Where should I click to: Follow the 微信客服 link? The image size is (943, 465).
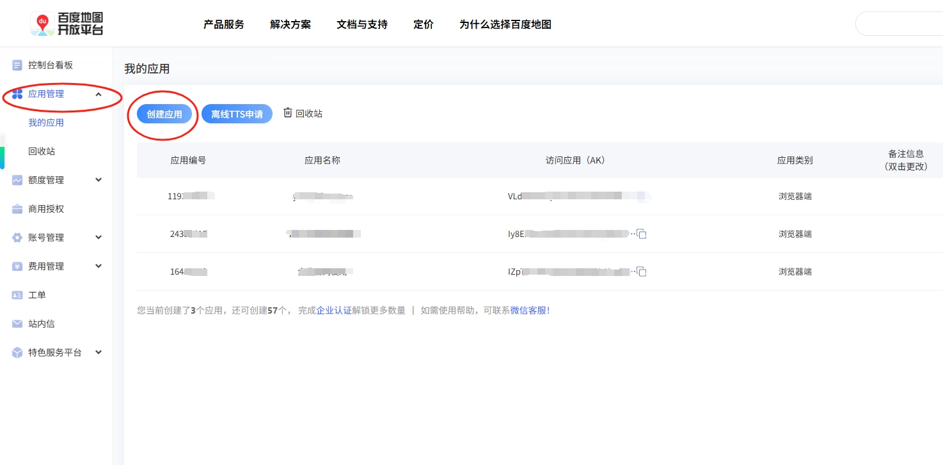point(530,310)
